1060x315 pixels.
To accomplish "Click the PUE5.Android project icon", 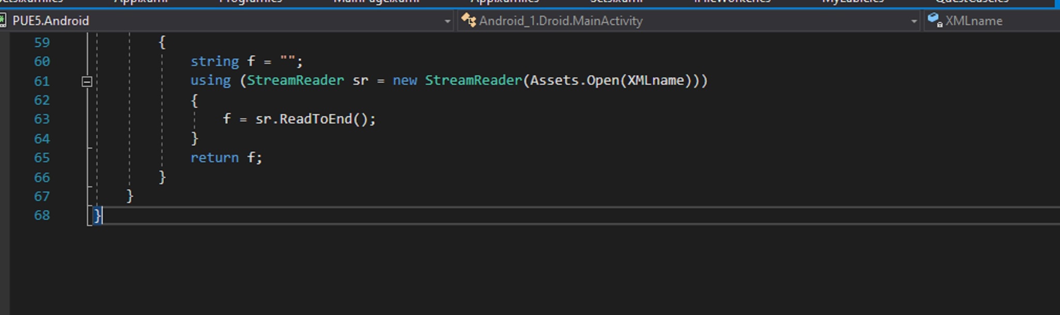I will pos(3,21).
